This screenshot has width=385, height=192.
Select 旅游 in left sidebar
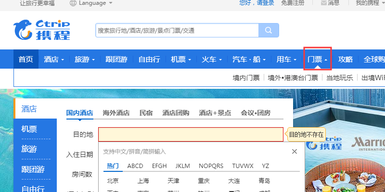(x=29, y=149)
